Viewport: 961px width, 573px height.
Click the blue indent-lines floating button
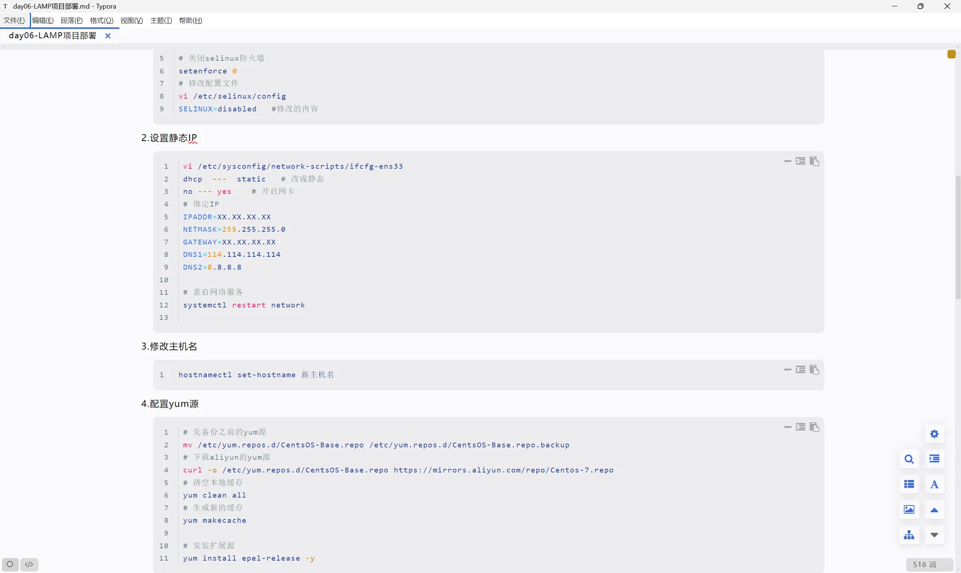point(934,459)
